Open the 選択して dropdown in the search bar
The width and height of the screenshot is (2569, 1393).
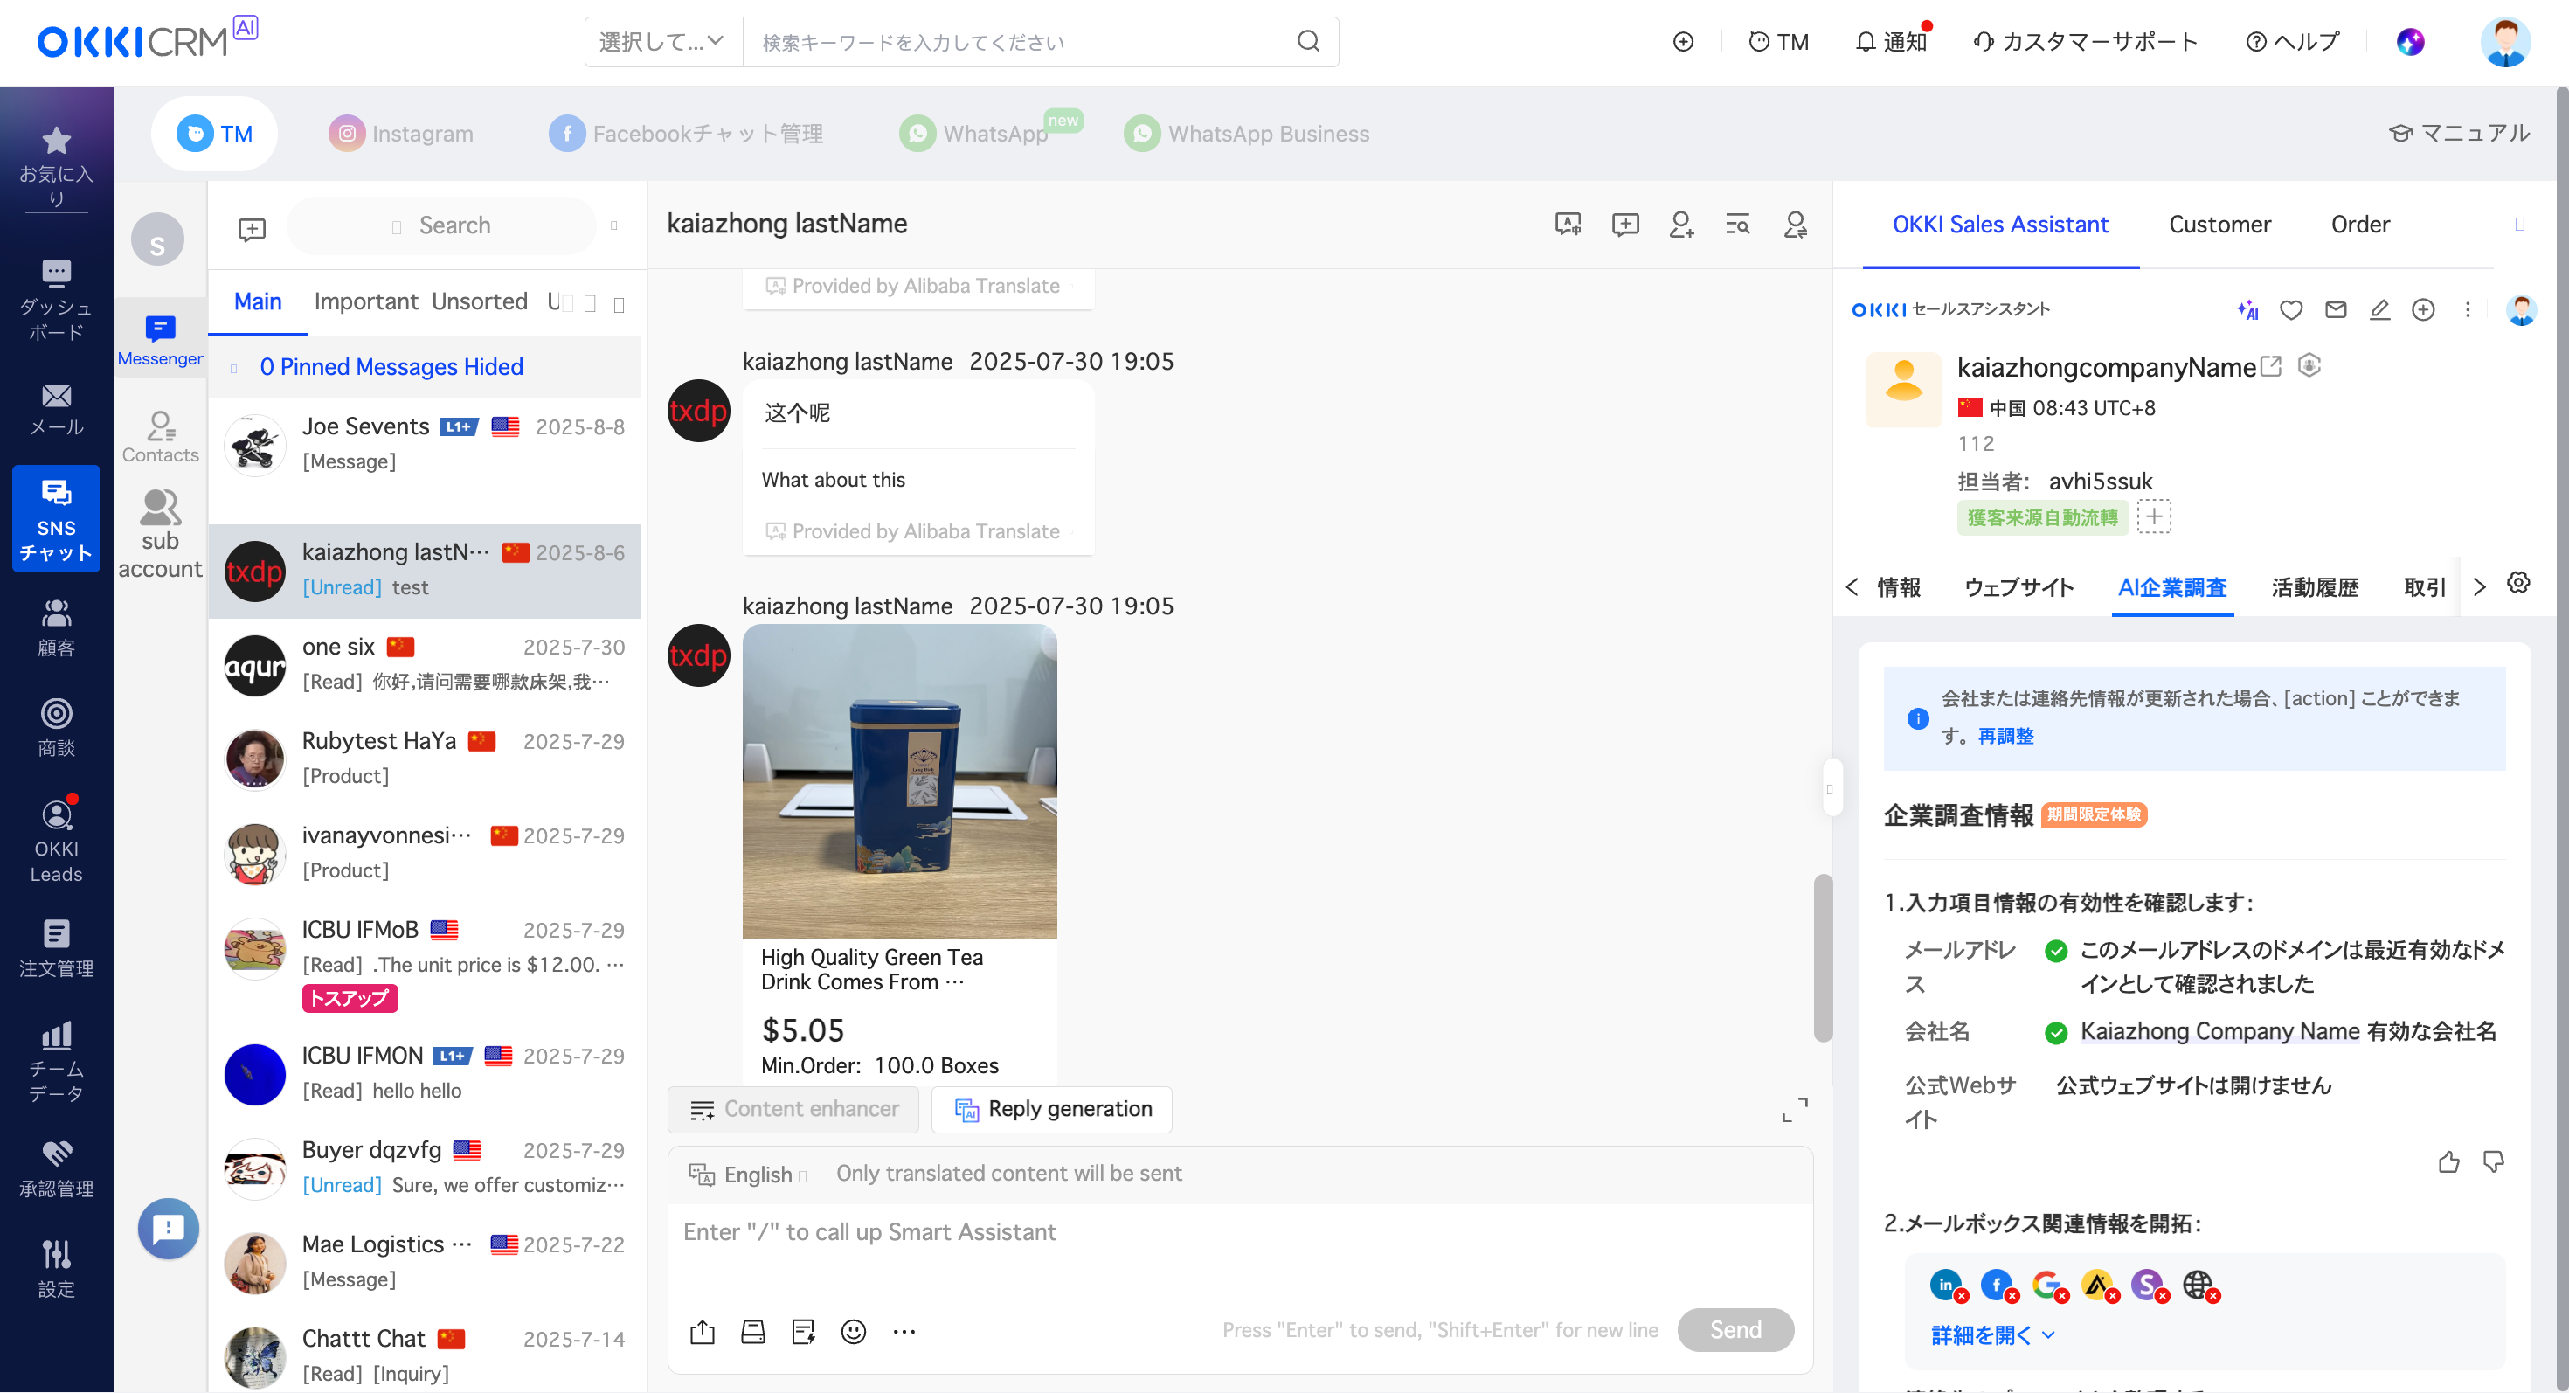[662, 42]
